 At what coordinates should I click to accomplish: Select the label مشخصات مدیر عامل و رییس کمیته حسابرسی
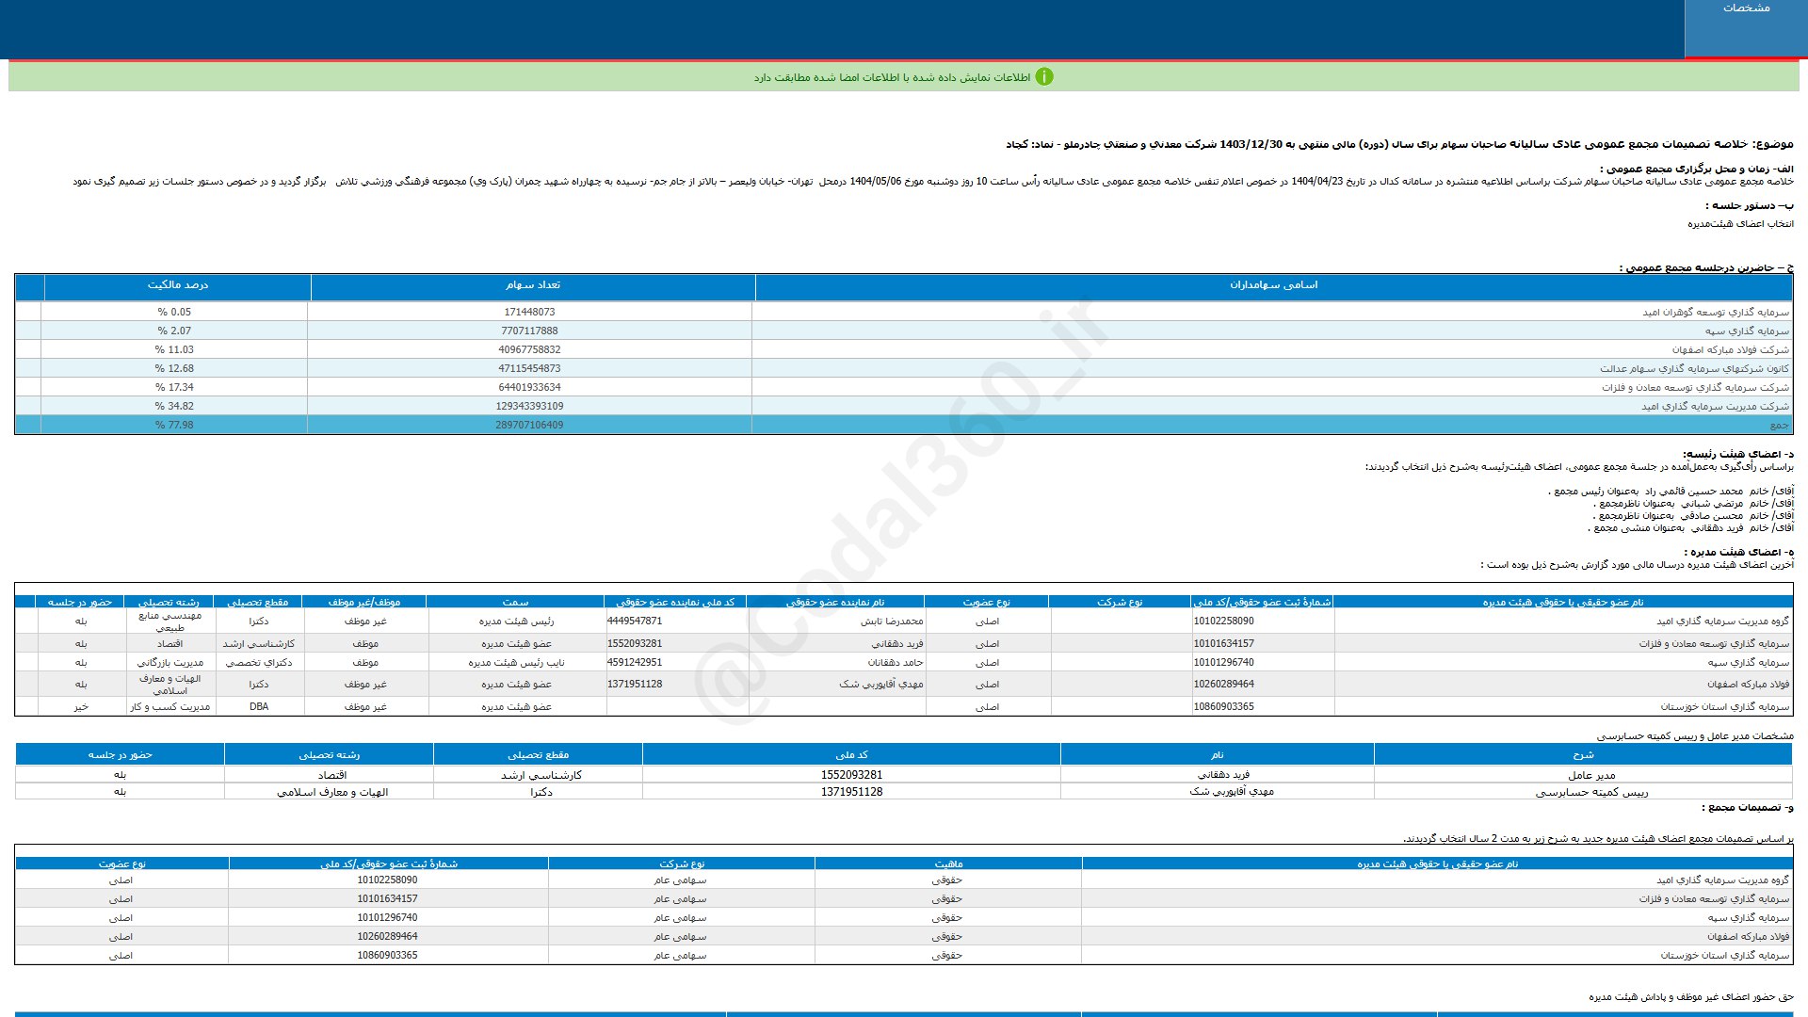pyautogui.click(x=1695, y=736)
